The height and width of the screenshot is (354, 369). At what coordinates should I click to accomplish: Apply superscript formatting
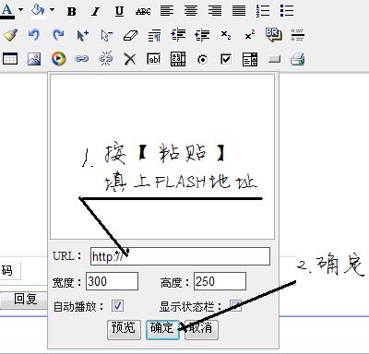tap(250, 35)
